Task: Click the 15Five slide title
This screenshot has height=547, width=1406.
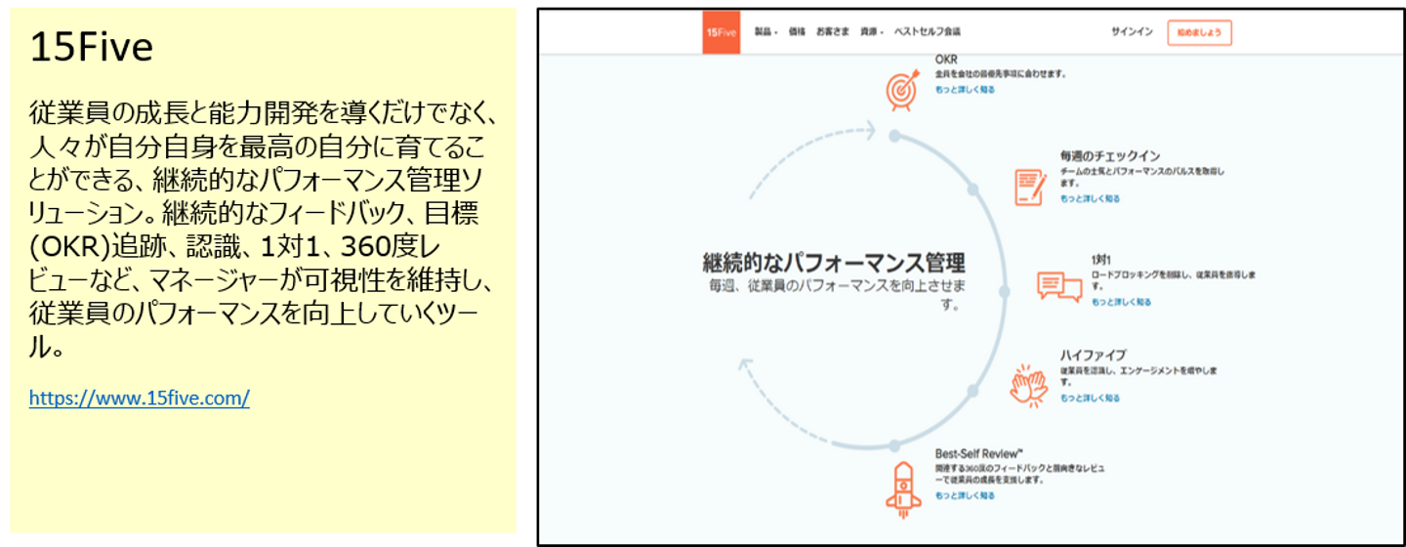Action: tap(91, 47)
